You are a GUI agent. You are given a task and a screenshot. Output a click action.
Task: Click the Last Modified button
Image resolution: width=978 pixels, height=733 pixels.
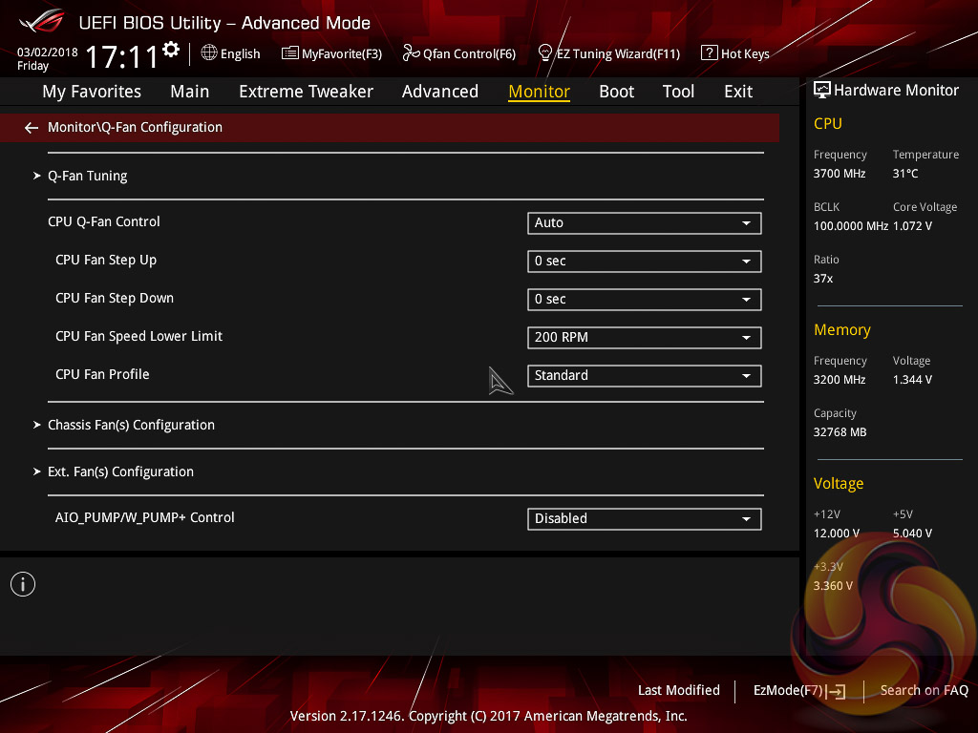tap(678, 690)
